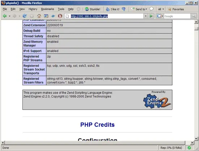
Task: Open StumbleUpon Favorites
Action: pyautogui.click(x=176, y=9)
